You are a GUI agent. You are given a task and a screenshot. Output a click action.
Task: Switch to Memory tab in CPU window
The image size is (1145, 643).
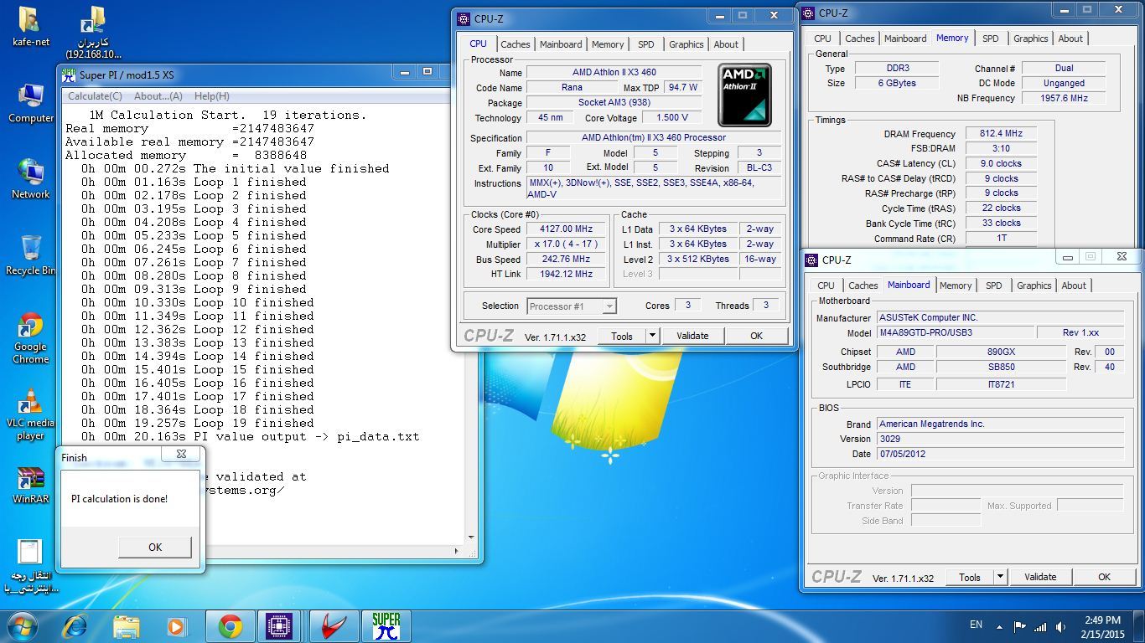pyautogui.click(x=608, y=44)
